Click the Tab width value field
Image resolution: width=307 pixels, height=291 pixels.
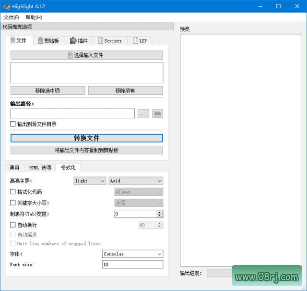(136, 214)
